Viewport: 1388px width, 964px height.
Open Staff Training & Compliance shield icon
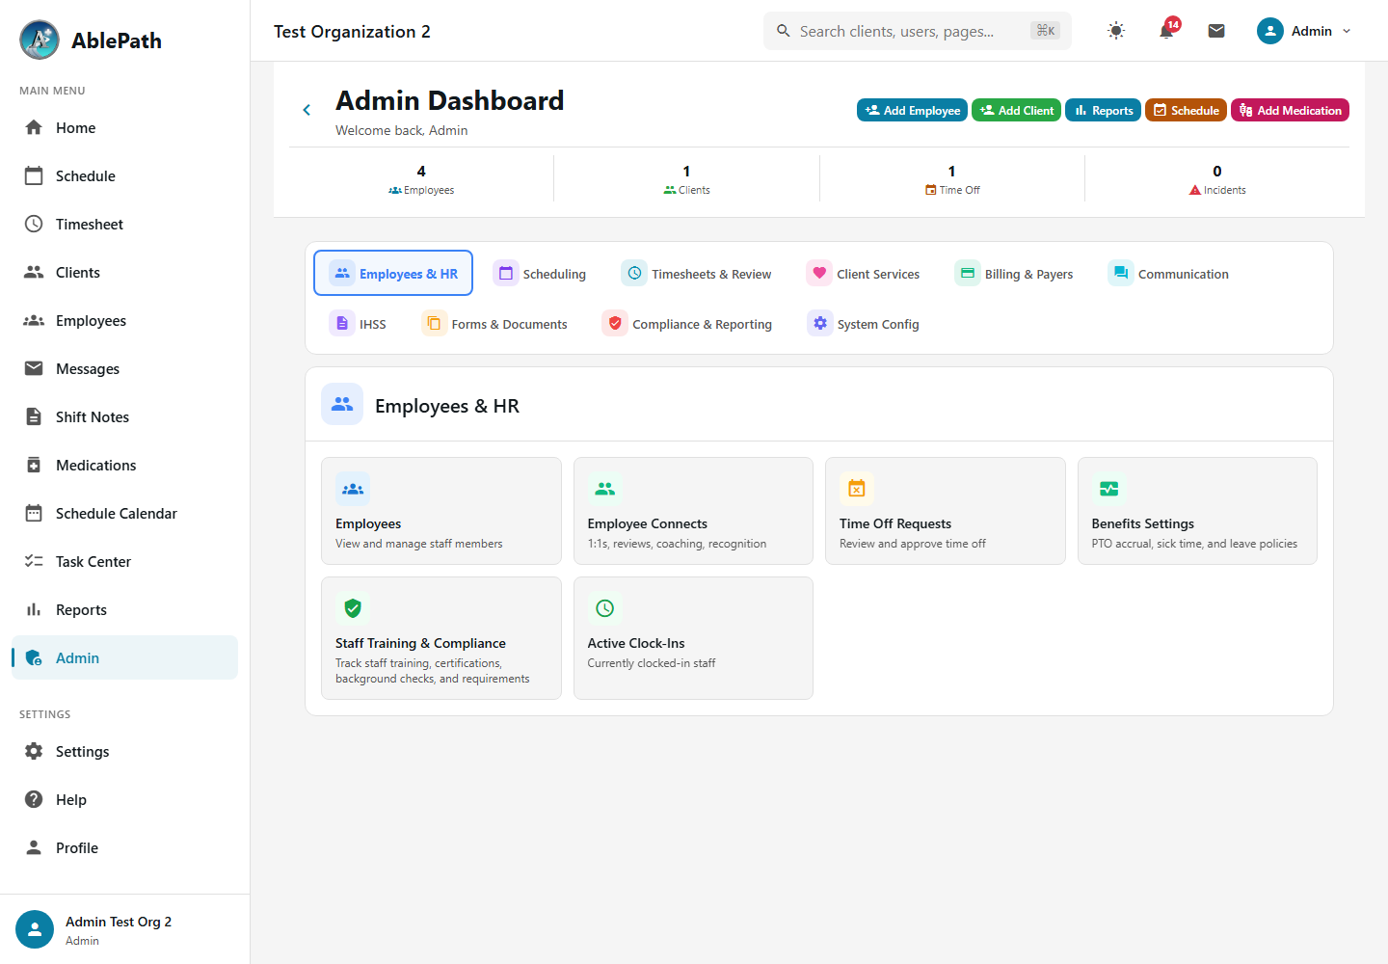353,608
